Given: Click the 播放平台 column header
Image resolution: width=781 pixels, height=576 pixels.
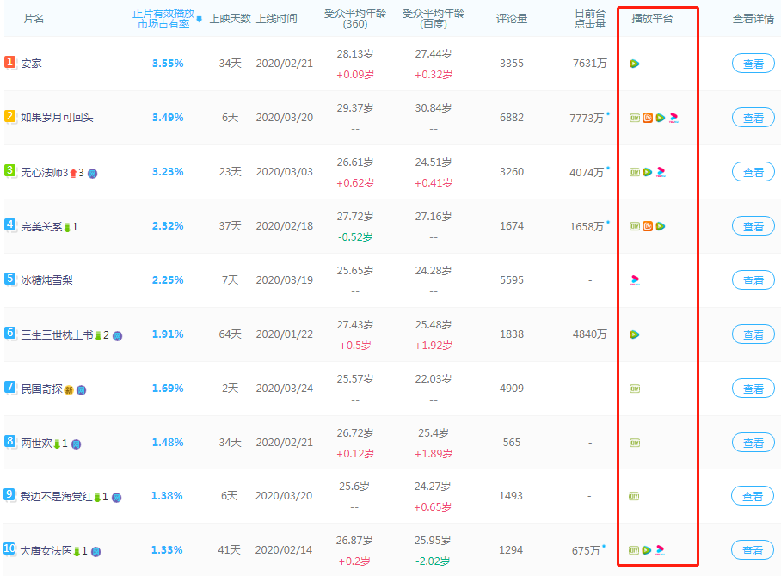Looking at the screenshot, I should (652, 19).
